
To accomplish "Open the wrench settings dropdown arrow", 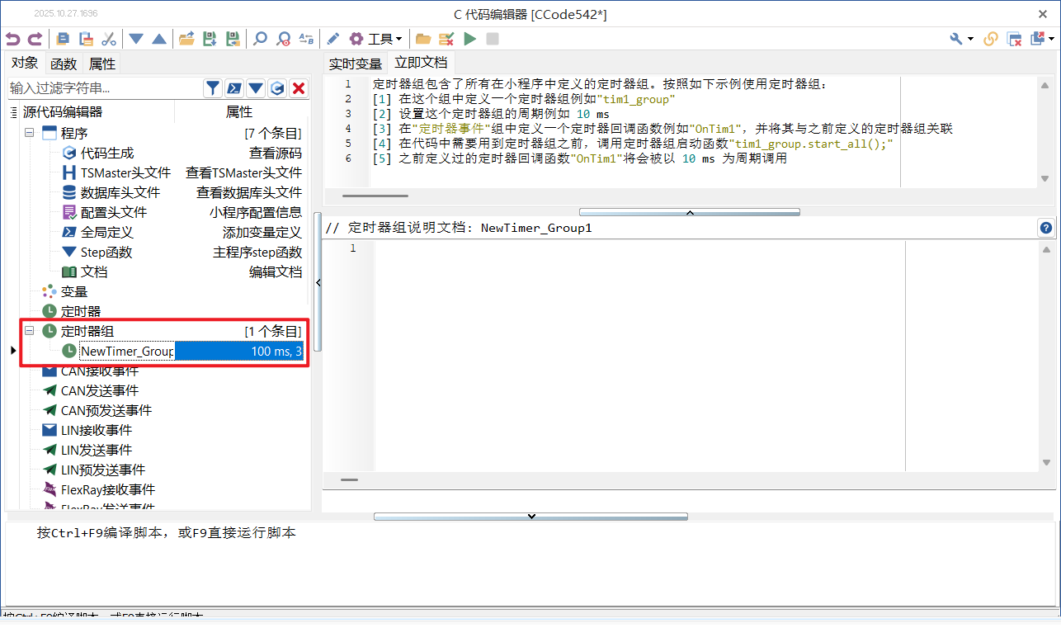I will click(970, 39).
